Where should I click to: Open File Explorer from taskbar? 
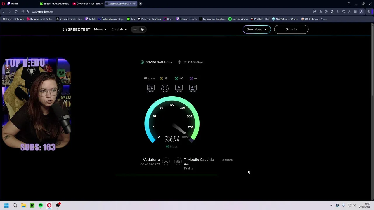[23, 205]
